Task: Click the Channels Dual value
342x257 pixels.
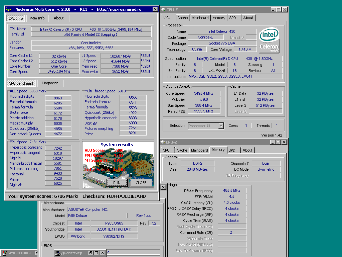Action: tap(266, 163)
